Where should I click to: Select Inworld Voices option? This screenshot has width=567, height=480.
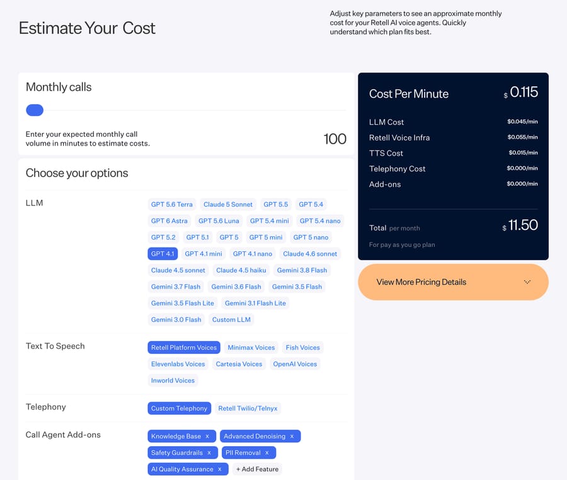click(x=173, y=380)
